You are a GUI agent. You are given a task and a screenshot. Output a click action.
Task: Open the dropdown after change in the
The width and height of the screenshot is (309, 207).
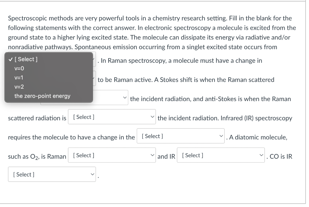click(x=180, y=136)
